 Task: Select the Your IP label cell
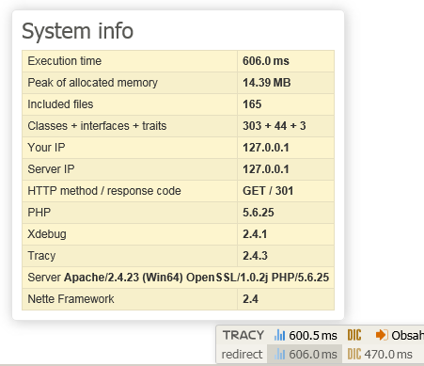point(130,148)
